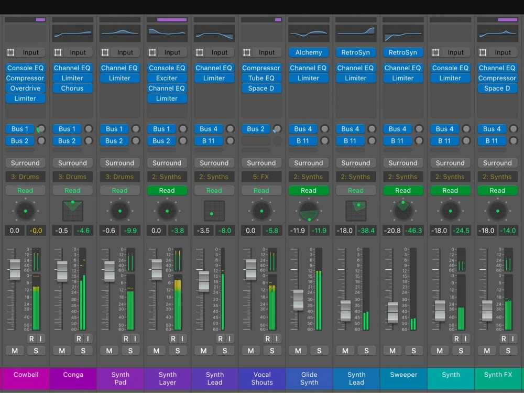
Task: Click surround panner on Vocal Shouts strip
Action: point(261,211)
